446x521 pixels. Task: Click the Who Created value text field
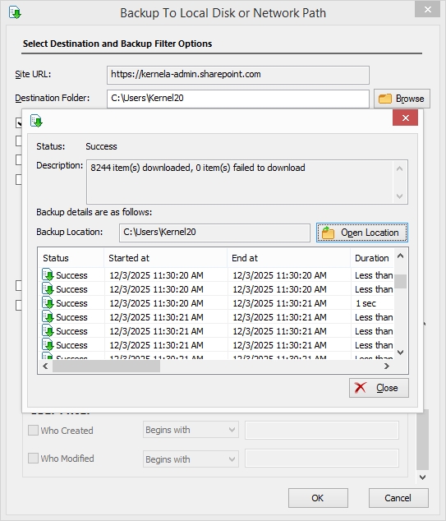tap(321, 430)
